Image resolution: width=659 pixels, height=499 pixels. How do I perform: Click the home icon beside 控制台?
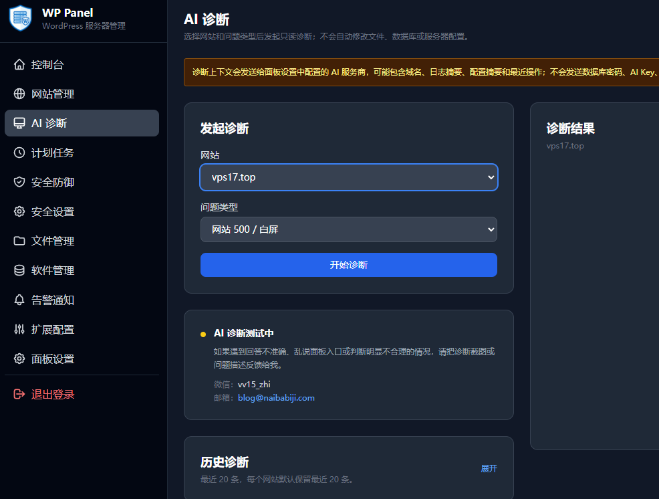click(x=19, y=64)
